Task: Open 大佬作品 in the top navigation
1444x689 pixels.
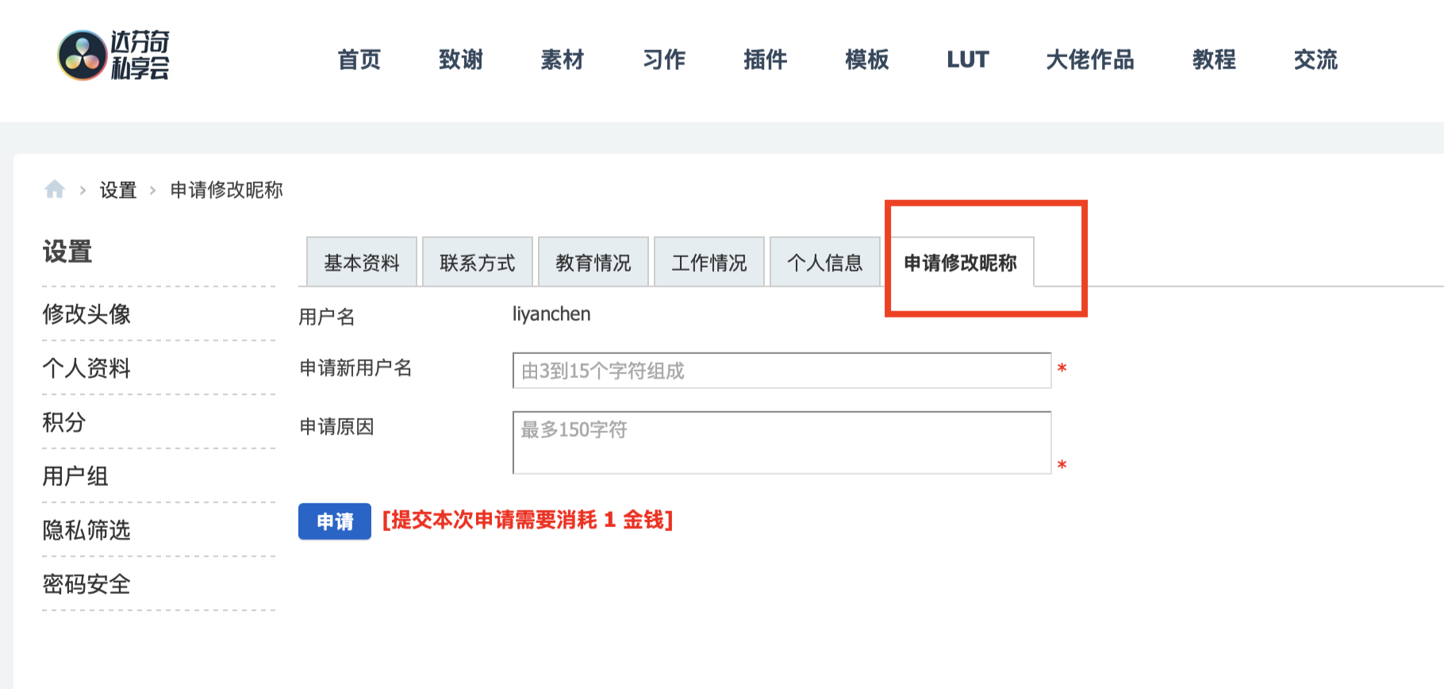Action: point(1089,60)
